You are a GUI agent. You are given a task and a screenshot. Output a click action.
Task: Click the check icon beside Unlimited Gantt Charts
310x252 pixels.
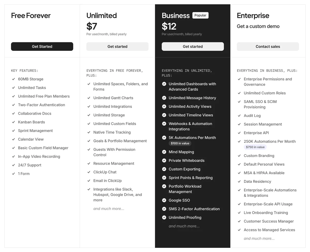[x=89, y=98]
